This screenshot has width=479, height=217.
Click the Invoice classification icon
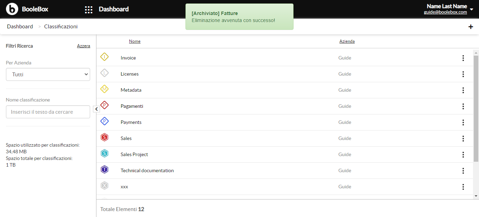pos(104,57)
